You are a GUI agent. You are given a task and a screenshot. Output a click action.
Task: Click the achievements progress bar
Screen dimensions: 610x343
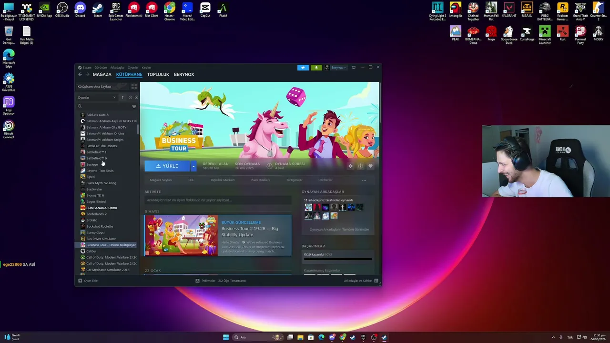(x=338, y=260)
